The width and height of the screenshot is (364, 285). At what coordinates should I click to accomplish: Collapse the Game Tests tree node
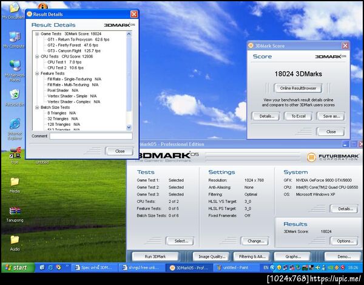(37, 34)
